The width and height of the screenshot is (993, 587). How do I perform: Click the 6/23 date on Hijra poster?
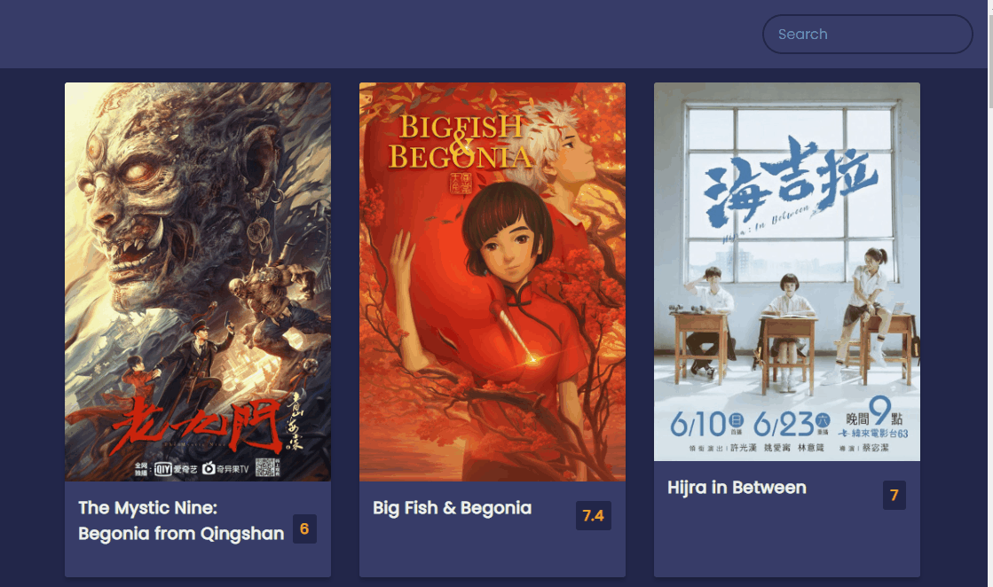[791, 424]
